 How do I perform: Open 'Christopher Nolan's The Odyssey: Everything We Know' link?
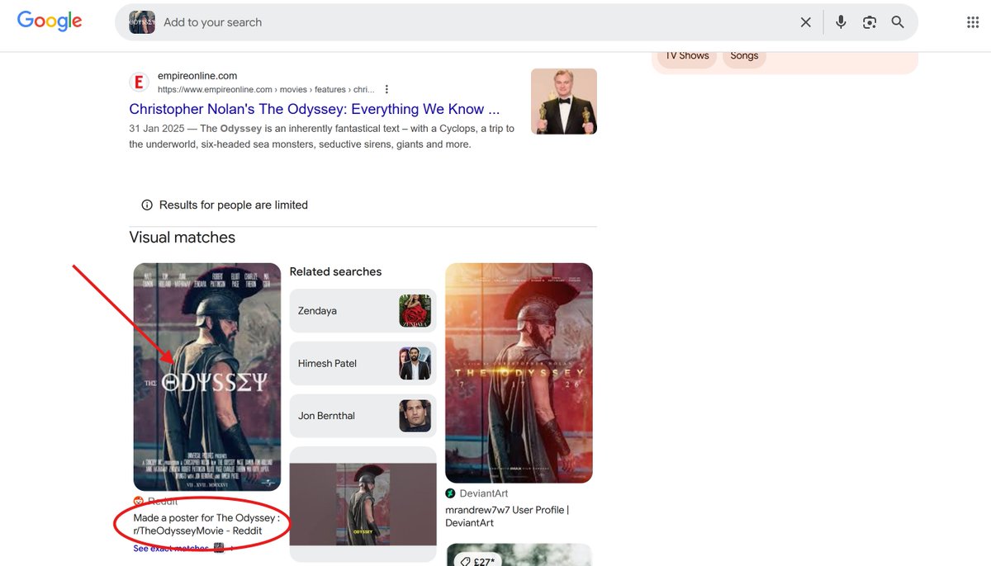coord(314,109)
